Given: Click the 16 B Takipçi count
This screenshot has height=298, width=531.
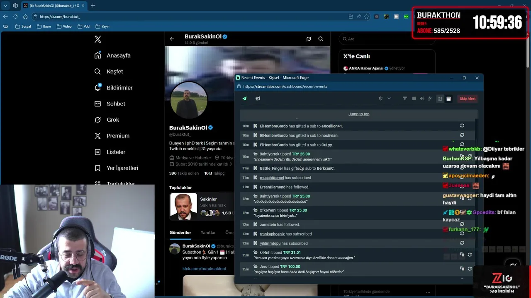Looking at the screenshot, I should pos(214,173).
